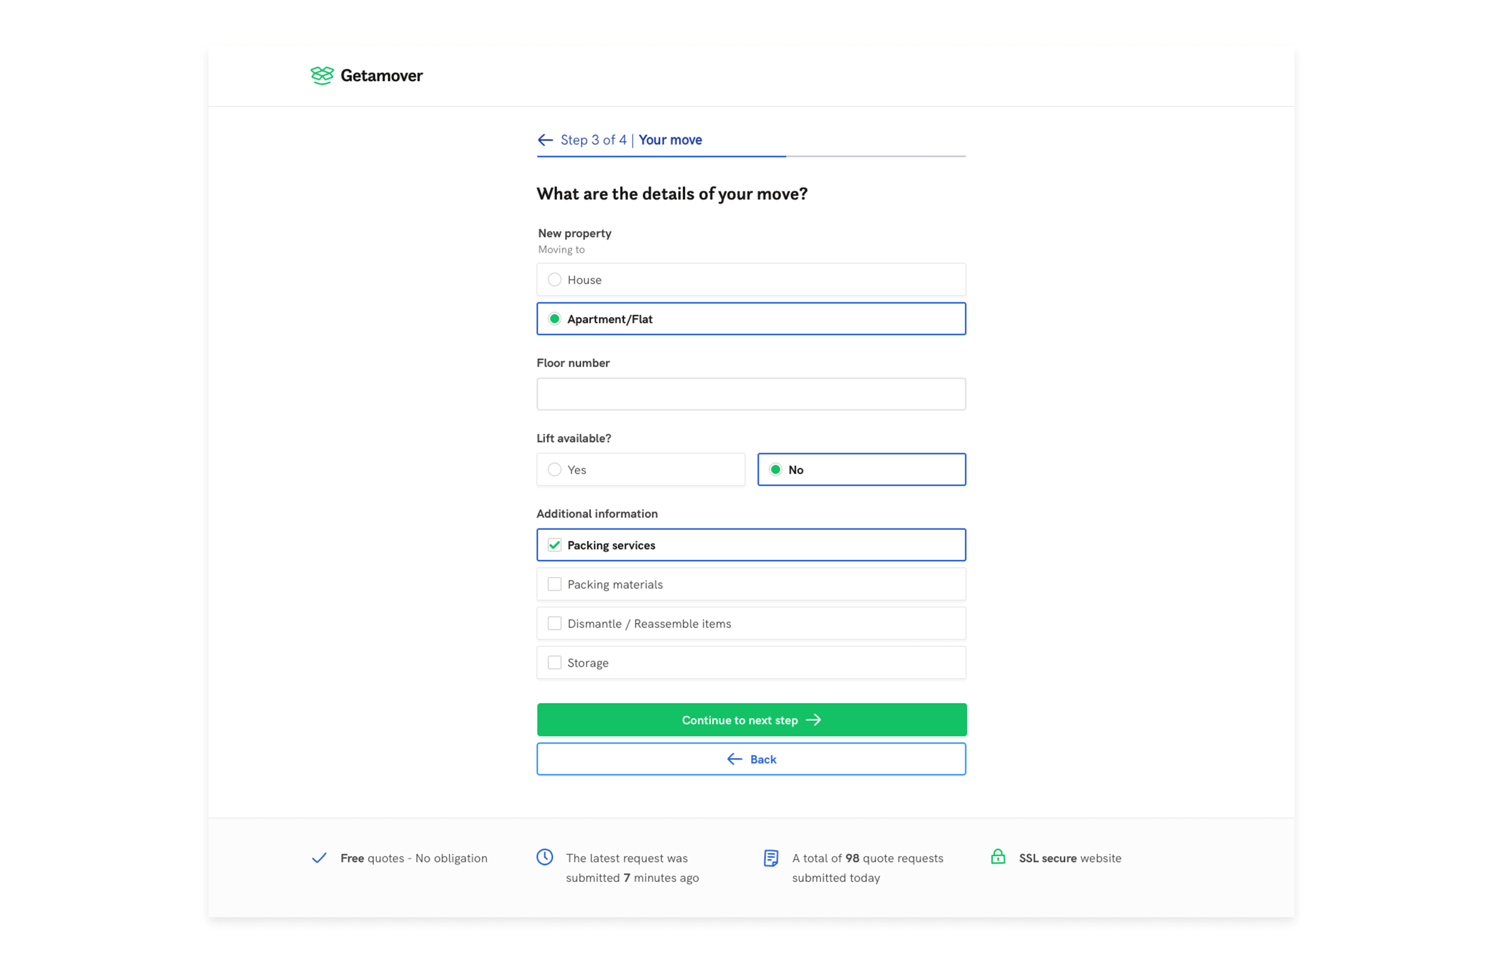Click the step progress bar

coord(751,156)
